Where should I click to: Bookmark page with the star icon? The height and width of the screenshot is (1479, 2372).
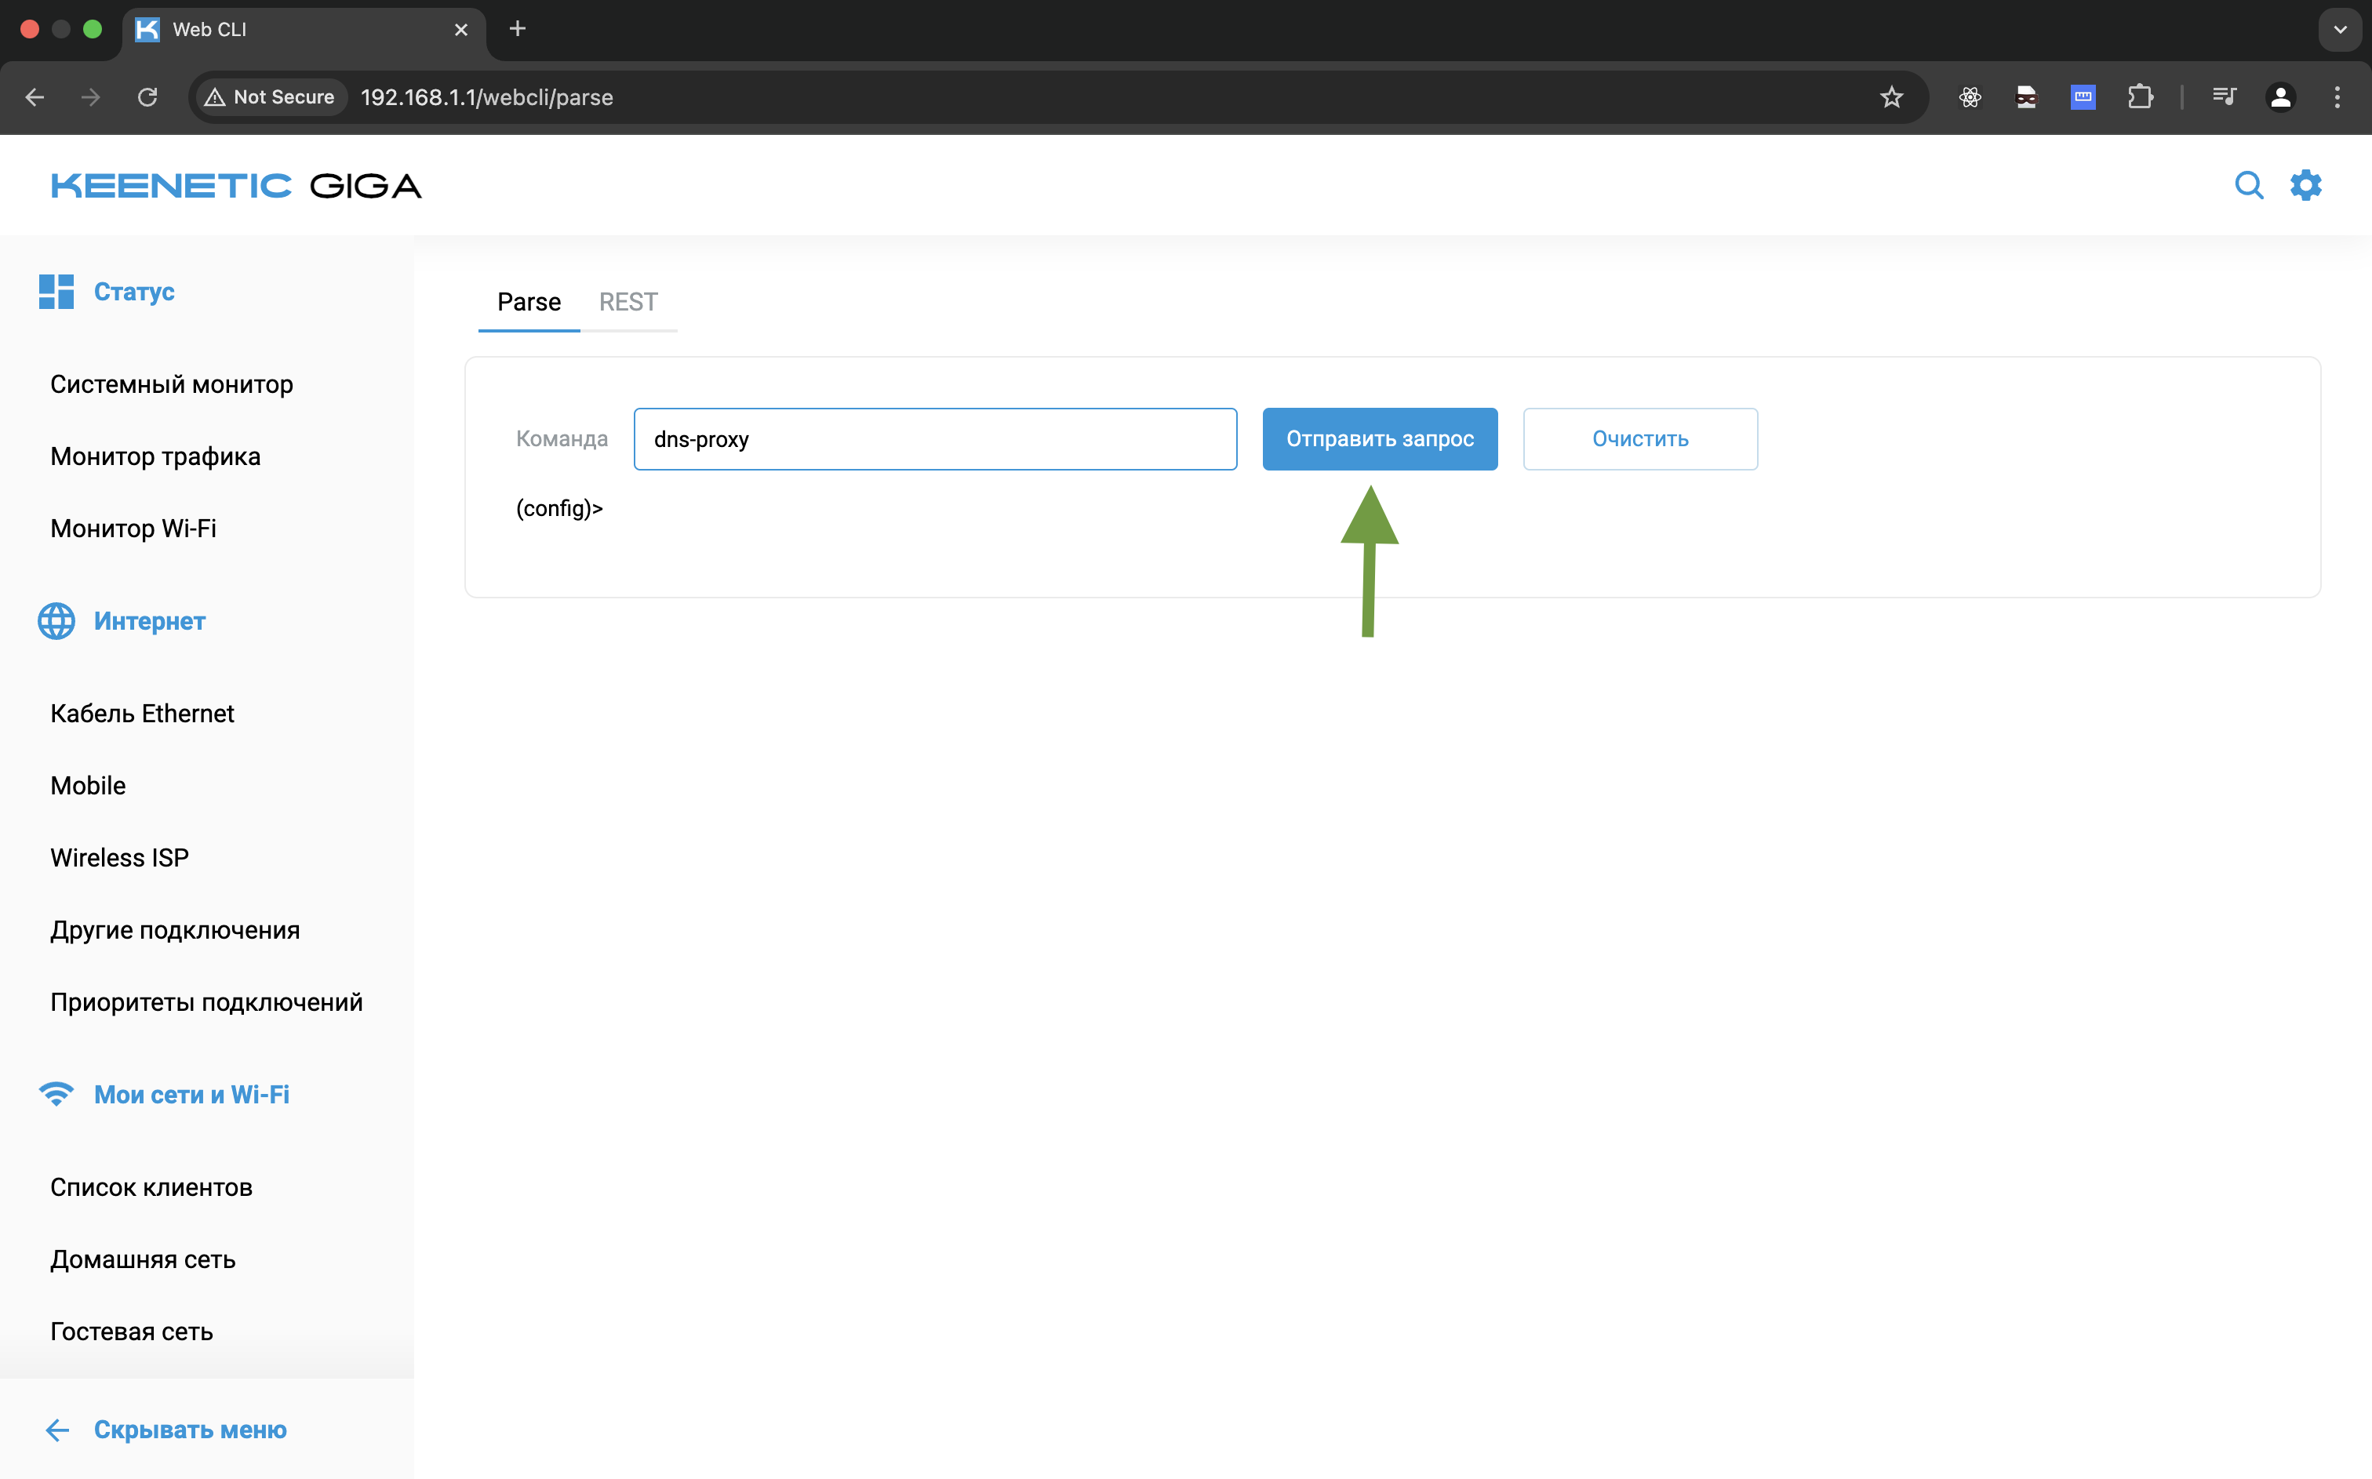point(1890,96)
